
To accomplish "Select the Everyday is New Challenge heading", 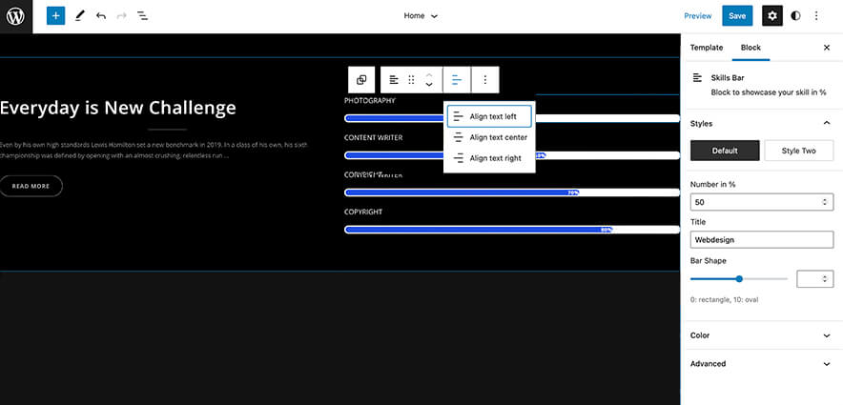I will (x=117, y=108).
